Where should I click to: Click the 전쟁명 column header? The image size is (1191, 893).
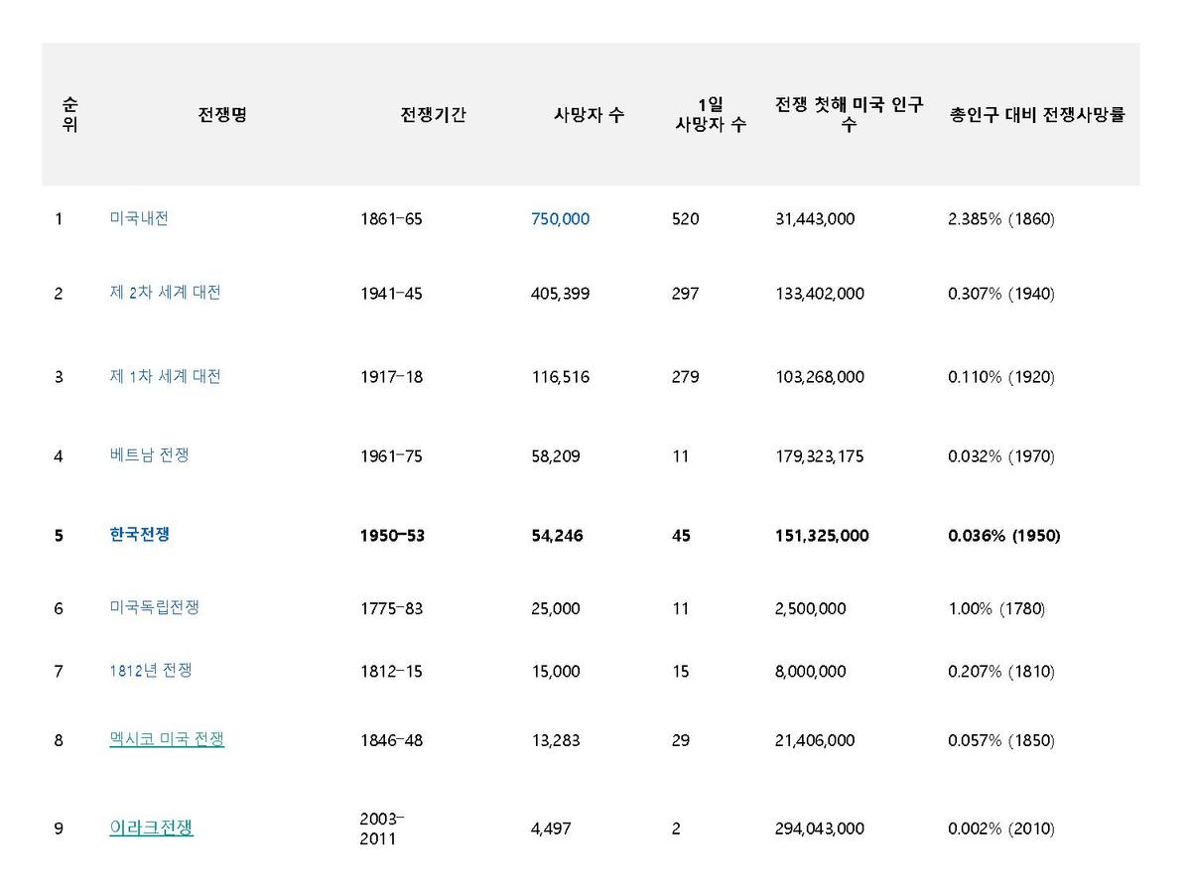222,115
